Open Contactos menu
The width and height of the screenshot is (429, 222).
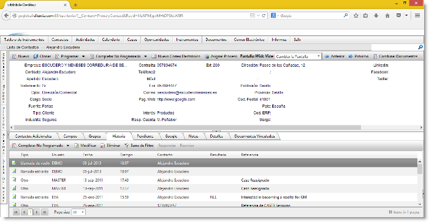tap(59, 40)
